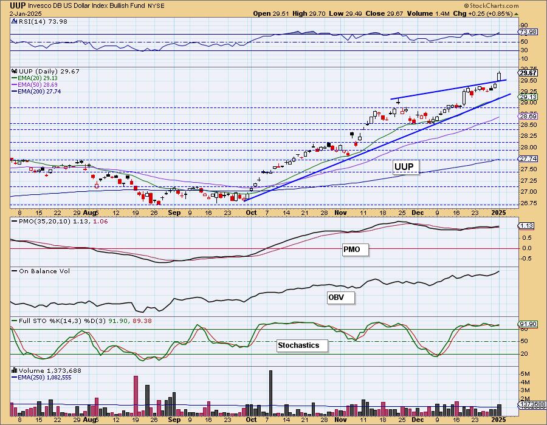Select the UUP ticker symbol in header
The image size is (547, 425).
18,5
